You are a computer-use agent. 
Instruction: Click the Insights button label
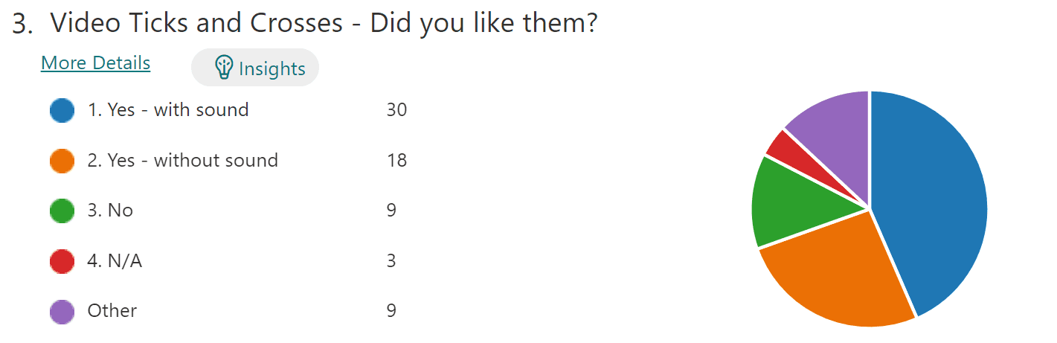click(x=272, y=69)
